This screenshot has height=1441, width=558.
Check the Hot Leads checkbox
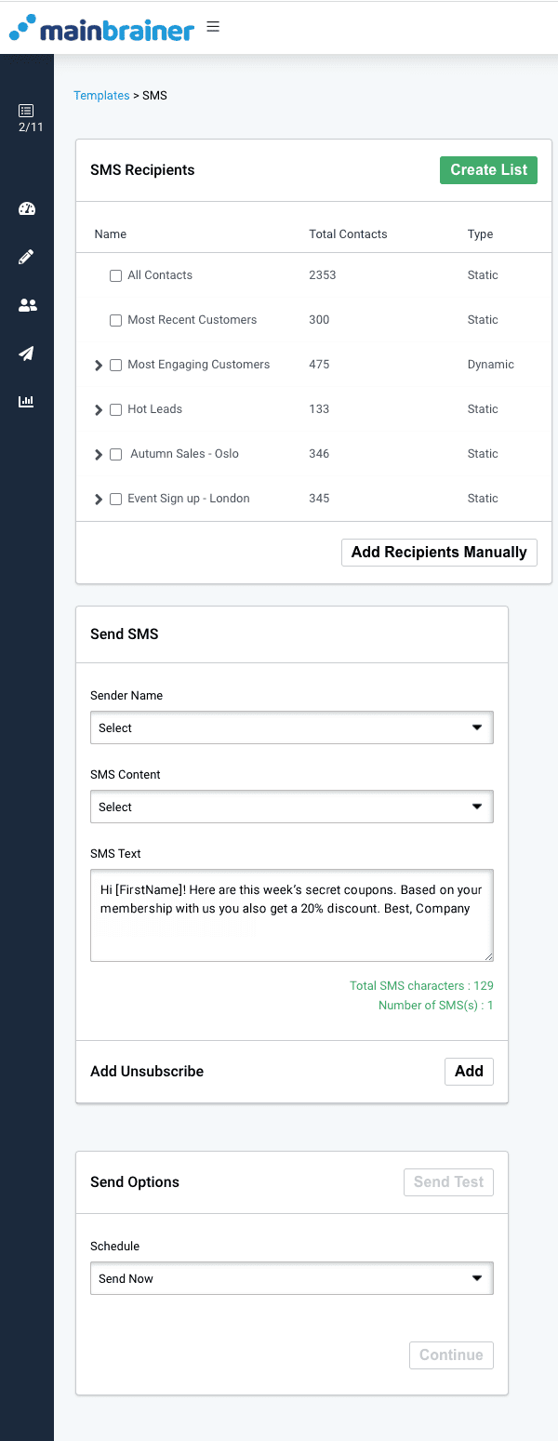(x=115, y=409)
